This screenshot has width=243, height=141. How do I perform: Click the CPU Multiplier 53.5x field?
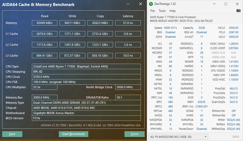pos(45,87)
